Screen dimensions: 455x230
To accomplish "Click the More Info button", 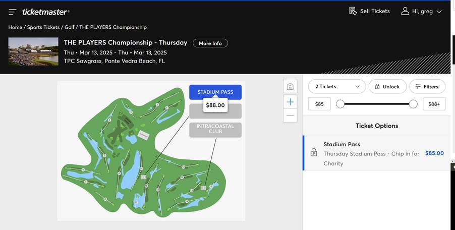I will point(210,43).
